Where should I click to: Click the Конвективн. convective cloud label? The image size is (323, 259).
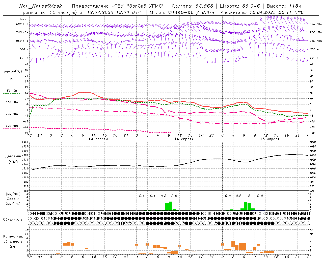tap(13, 236)
